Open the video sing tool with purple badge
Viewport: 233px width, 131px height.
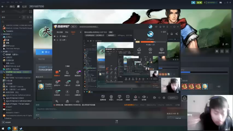coord(77,73)
